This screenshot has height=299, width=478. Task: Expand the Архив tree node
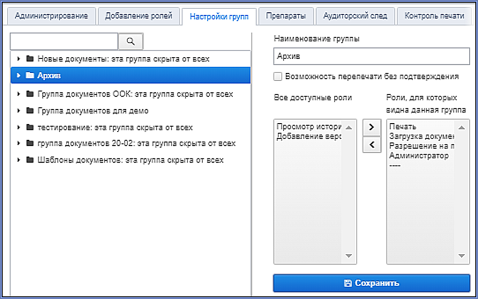[x=19, y=75]
